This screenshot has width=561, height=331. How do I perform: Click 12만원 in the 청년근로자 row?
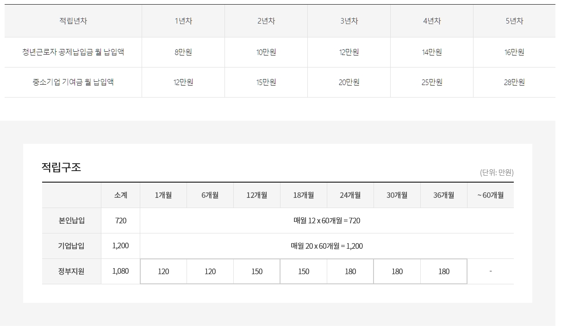point(349,52)
